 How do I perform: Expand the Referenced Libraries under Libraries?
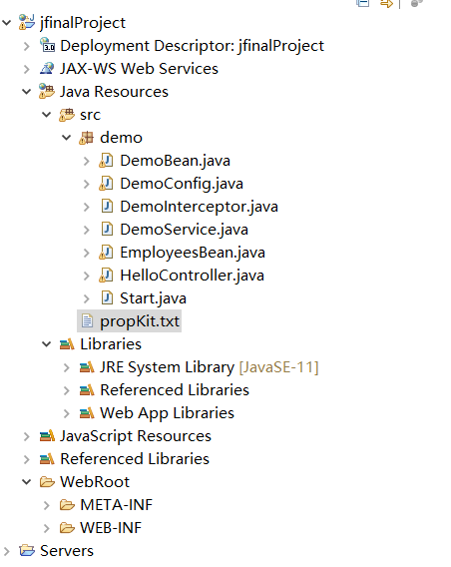point(67,390)
